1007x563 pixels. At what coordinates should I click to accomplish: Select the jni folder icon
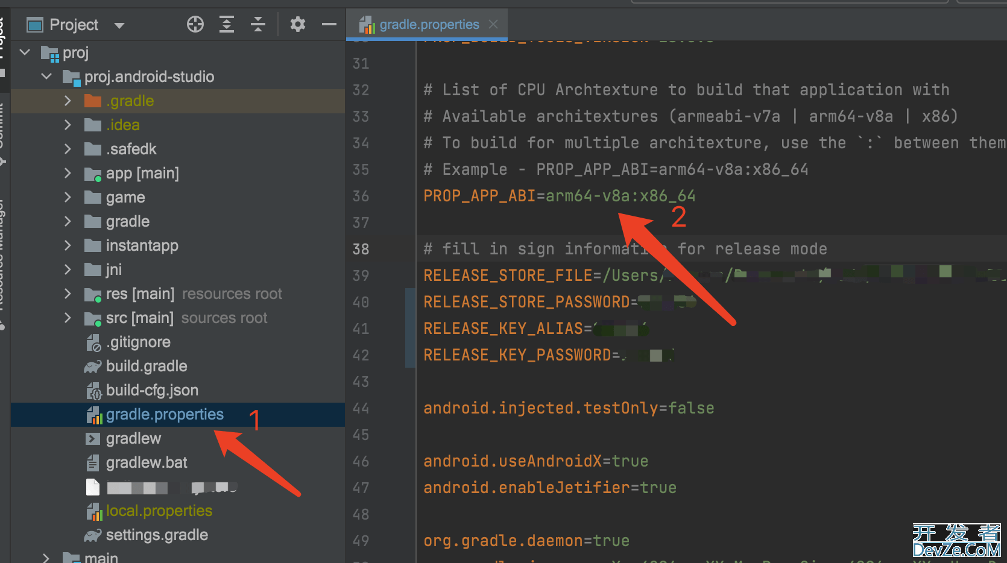tap(93, 269)
